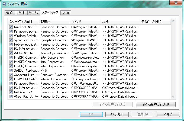184x121 pixels.
Task: Close the システム構成 window
Action: 176,3
